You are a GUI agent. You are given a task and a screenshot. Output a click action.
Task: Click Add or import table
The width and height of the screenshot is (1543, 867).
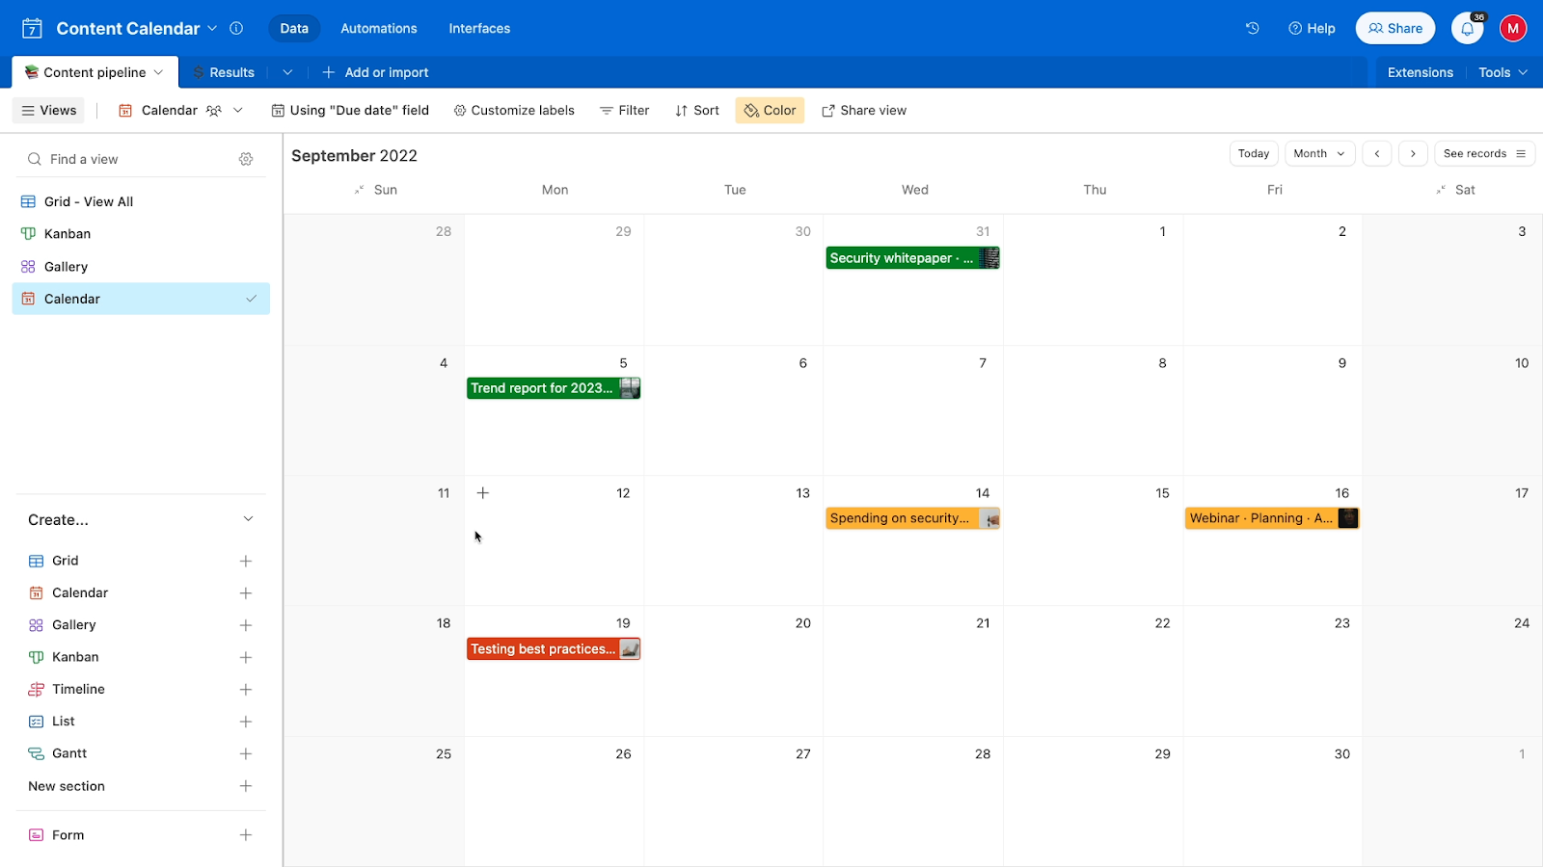(375, 72)
